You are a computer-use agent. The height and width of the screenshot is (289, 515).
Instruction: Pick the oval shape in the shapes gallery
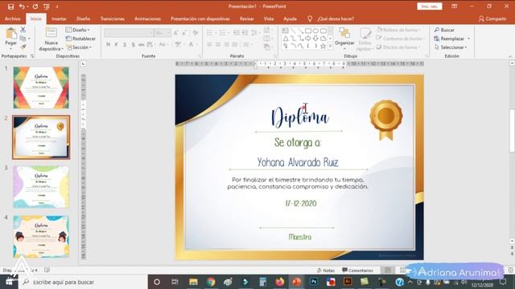315,31
